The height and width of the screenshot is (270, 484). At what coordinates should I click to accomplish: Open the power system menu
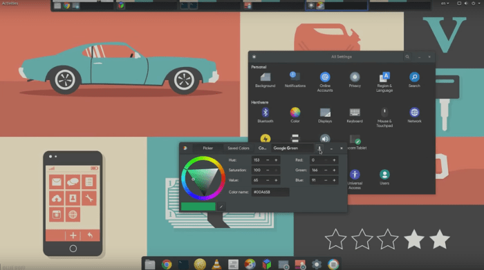click(474, 3)
